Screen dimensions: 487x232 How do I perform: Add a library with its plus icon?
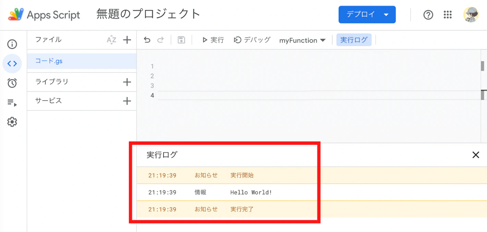[127, 82]
